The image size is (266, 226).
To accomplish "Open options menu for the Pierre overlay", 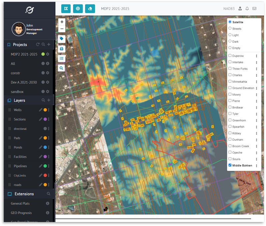I will click(256, 101).
